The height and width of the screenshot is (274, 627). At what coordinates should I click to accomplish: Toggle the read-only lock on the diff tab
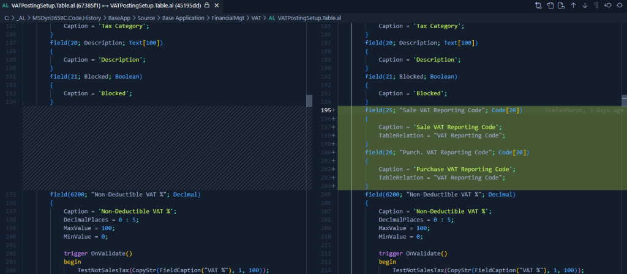coord(208,5)
